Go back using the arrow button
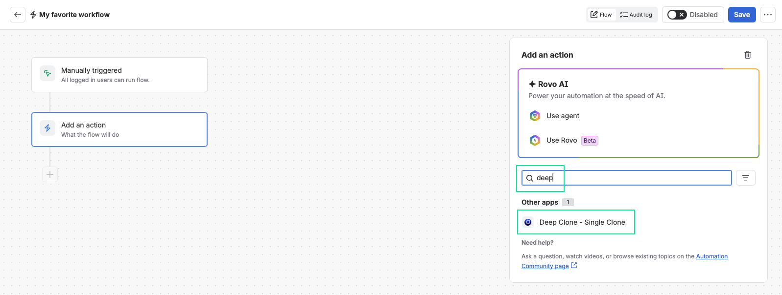This screenshot has width=782, height=295. tap(18, 15)
